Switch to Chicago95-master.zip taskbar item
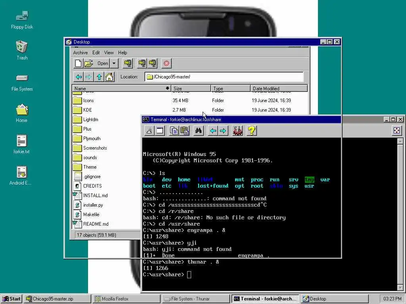The image size is (406, 304). point(57,299)
